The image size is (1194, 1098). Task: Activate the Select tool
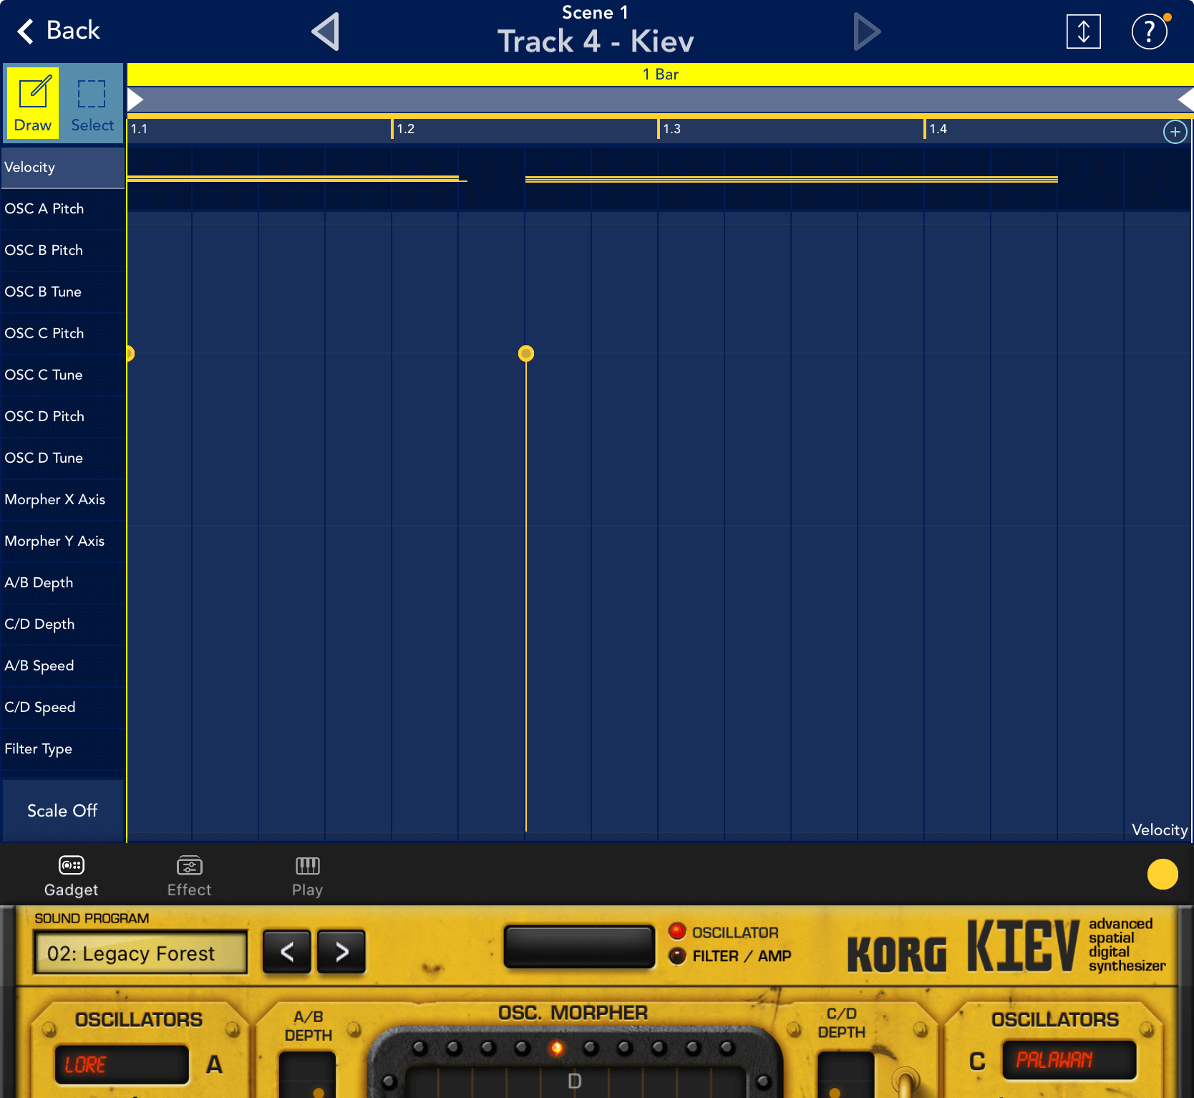[x=92, y=105]
